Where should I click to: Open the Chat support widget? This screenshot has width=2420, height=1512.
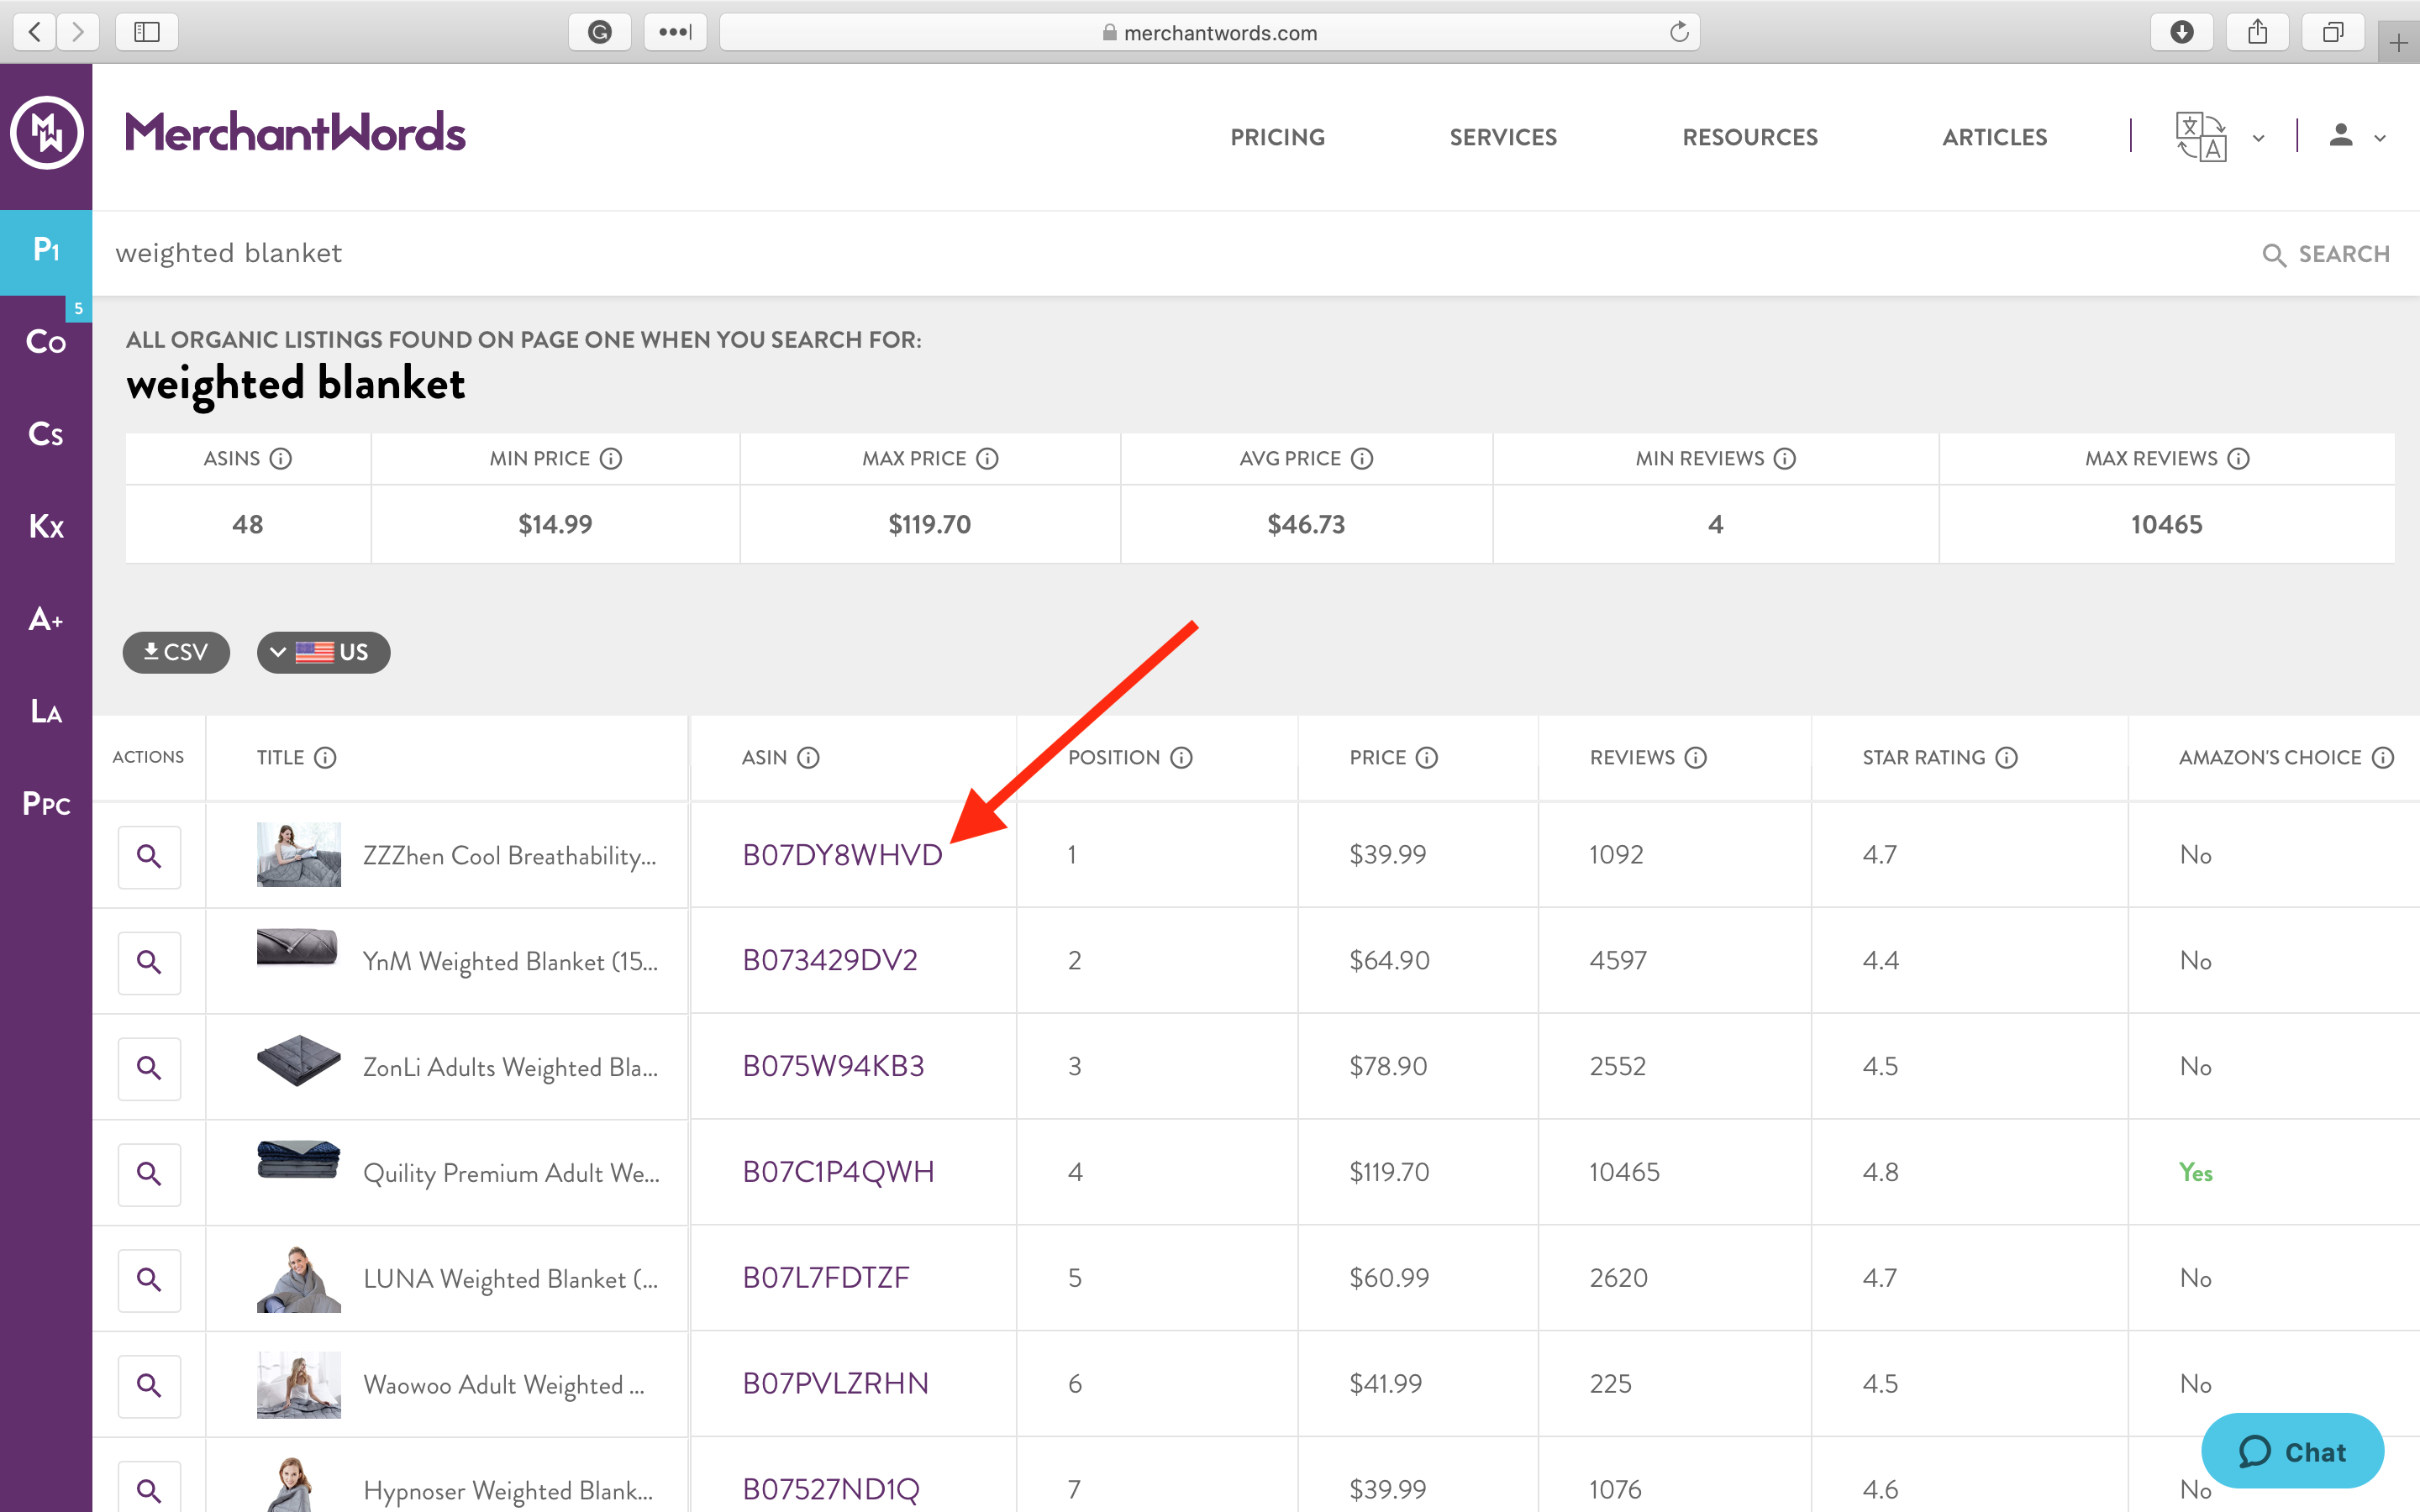click(x=2292, y=1451)
